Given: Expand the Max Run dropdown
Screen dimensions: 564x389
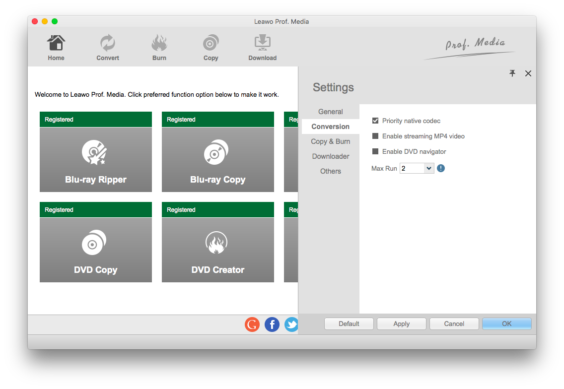Looking at the screenshot, I should (x=428, y=168).
